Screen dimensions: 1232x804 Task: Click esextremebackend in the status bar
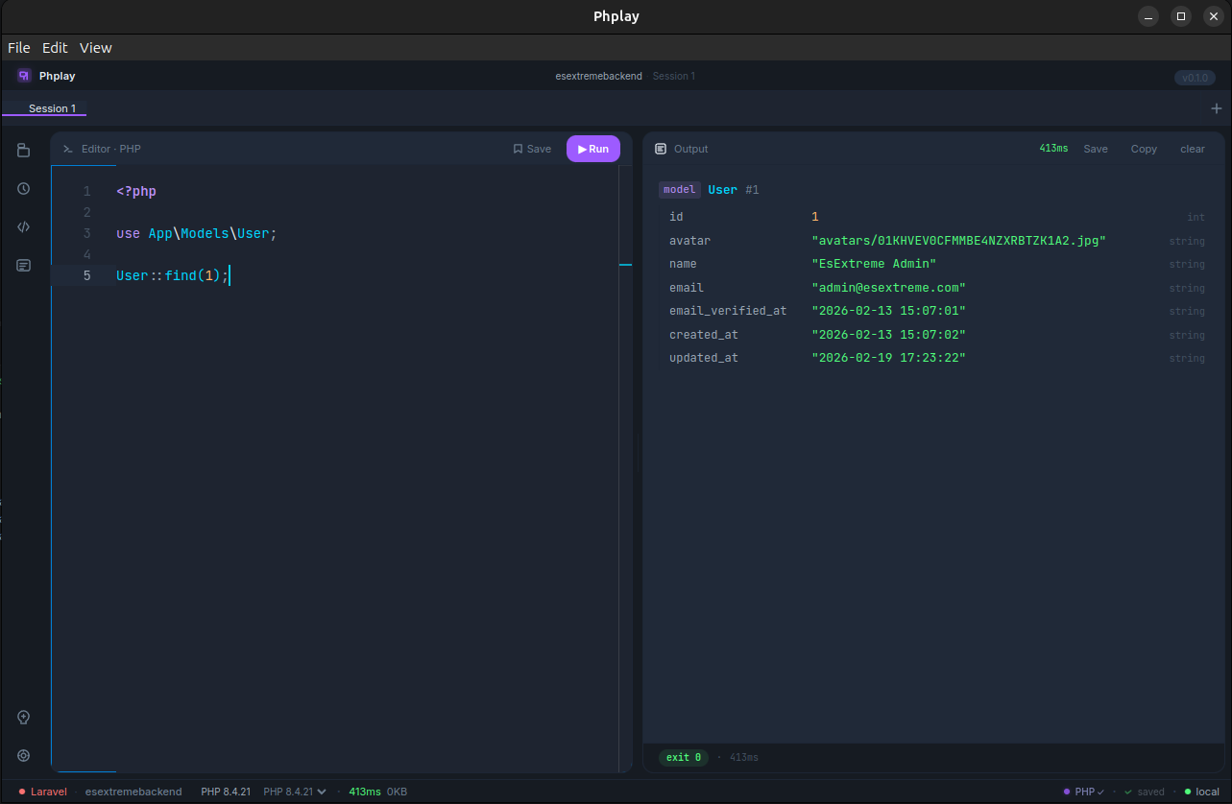pos(133,792)
